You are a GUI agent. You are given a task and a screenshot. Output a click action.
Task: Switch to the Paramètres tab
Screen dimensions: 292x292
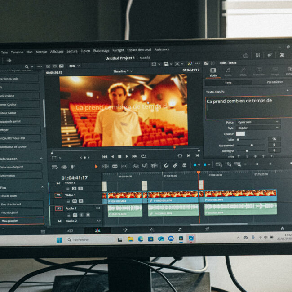pos(274,82)
